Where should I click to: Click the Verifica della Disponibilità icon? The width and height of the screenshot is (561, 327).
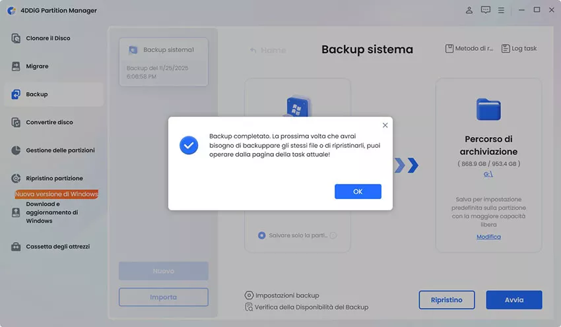249,307
